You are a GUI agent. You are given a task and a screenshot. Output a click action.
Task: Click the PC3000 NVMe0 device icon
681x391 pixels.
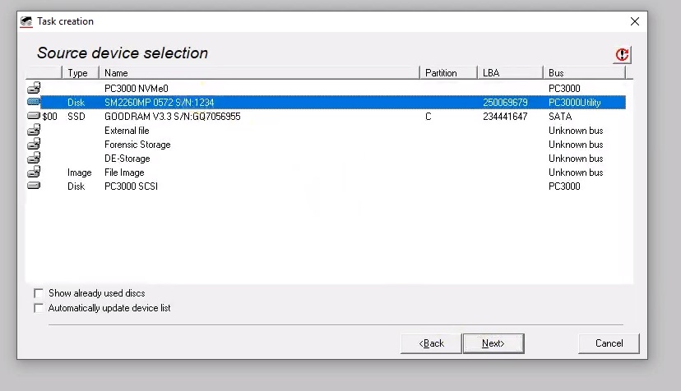pyautogui.click(x=34, y=88)
